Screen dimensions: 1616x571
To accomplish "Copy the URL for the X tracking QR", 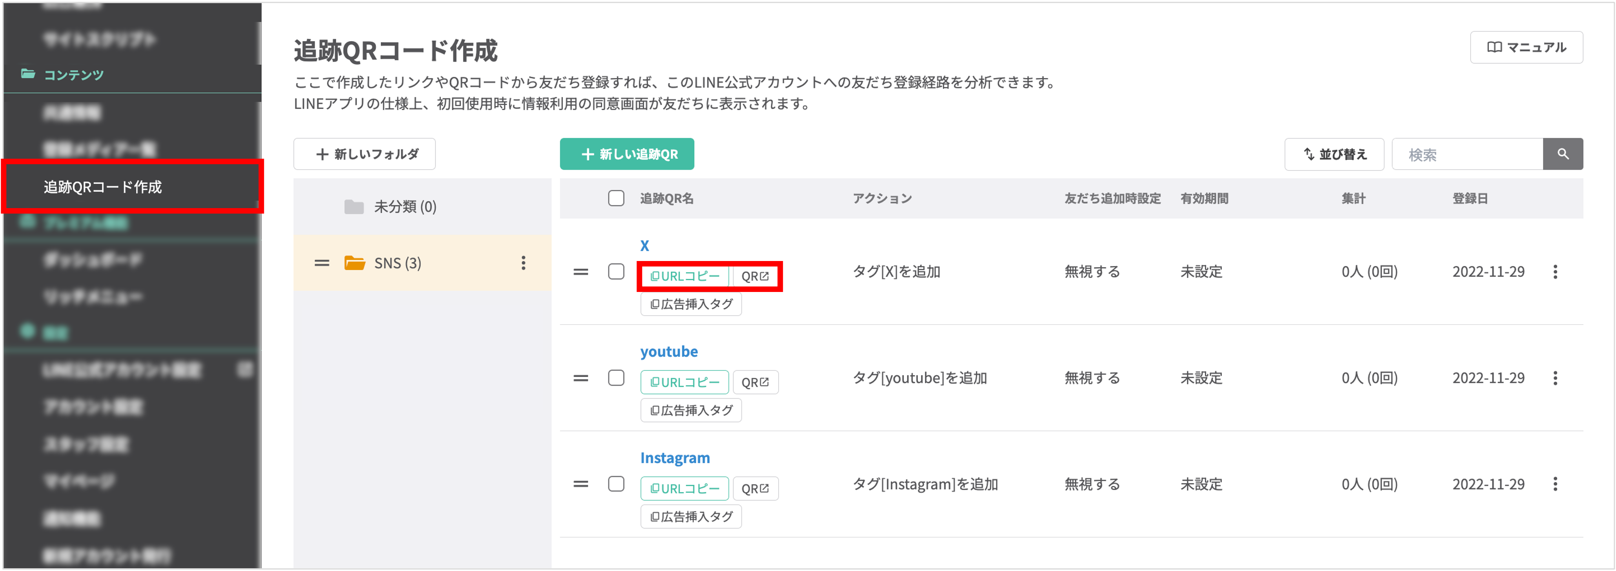I will pyautogui.click(x=684, y=276).
